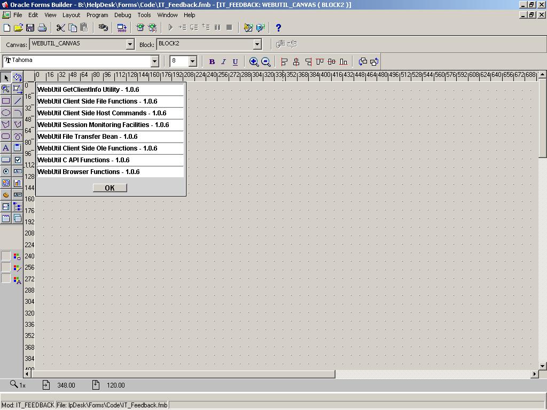The height and width of the screenshot is (410, 547).
Task: Open the Canvas dropdown list
Action: tap(130, 44)
